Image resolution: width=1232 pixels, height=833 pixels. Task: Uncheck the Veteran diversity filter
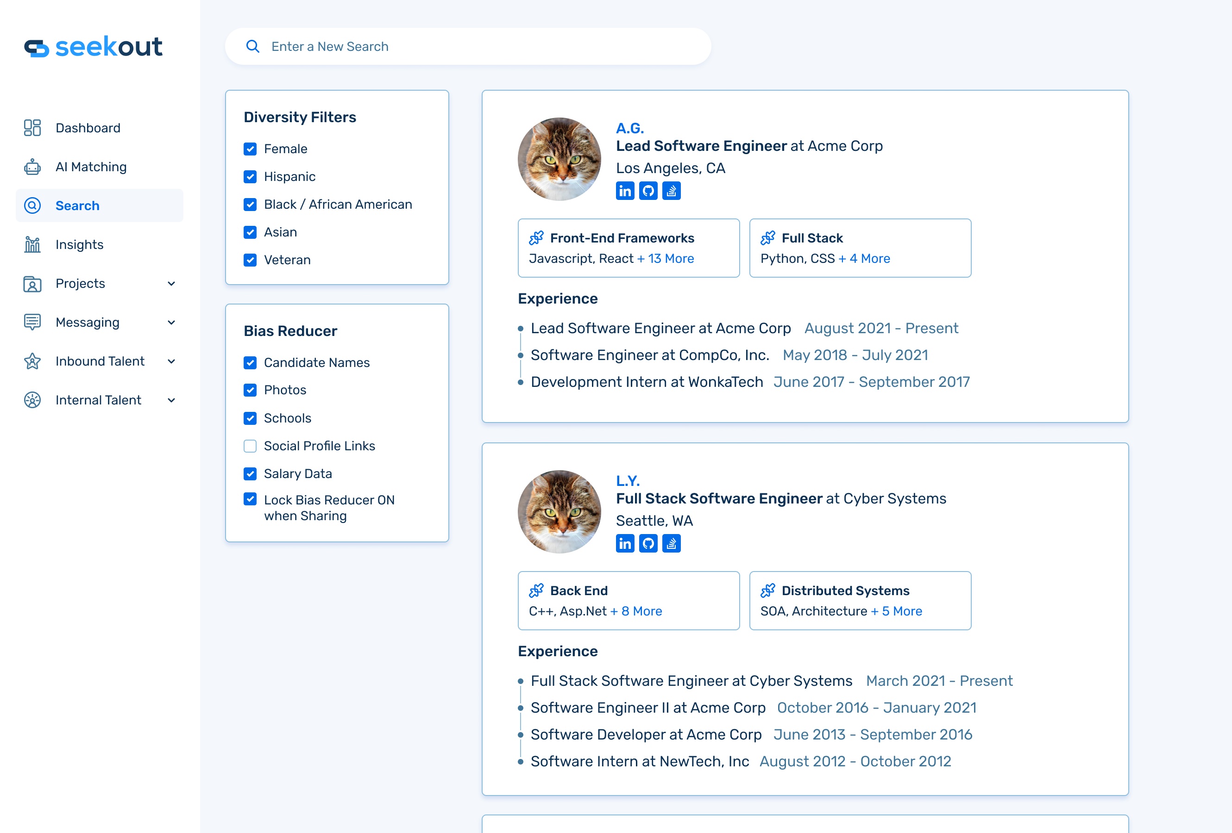pos(250,260)
